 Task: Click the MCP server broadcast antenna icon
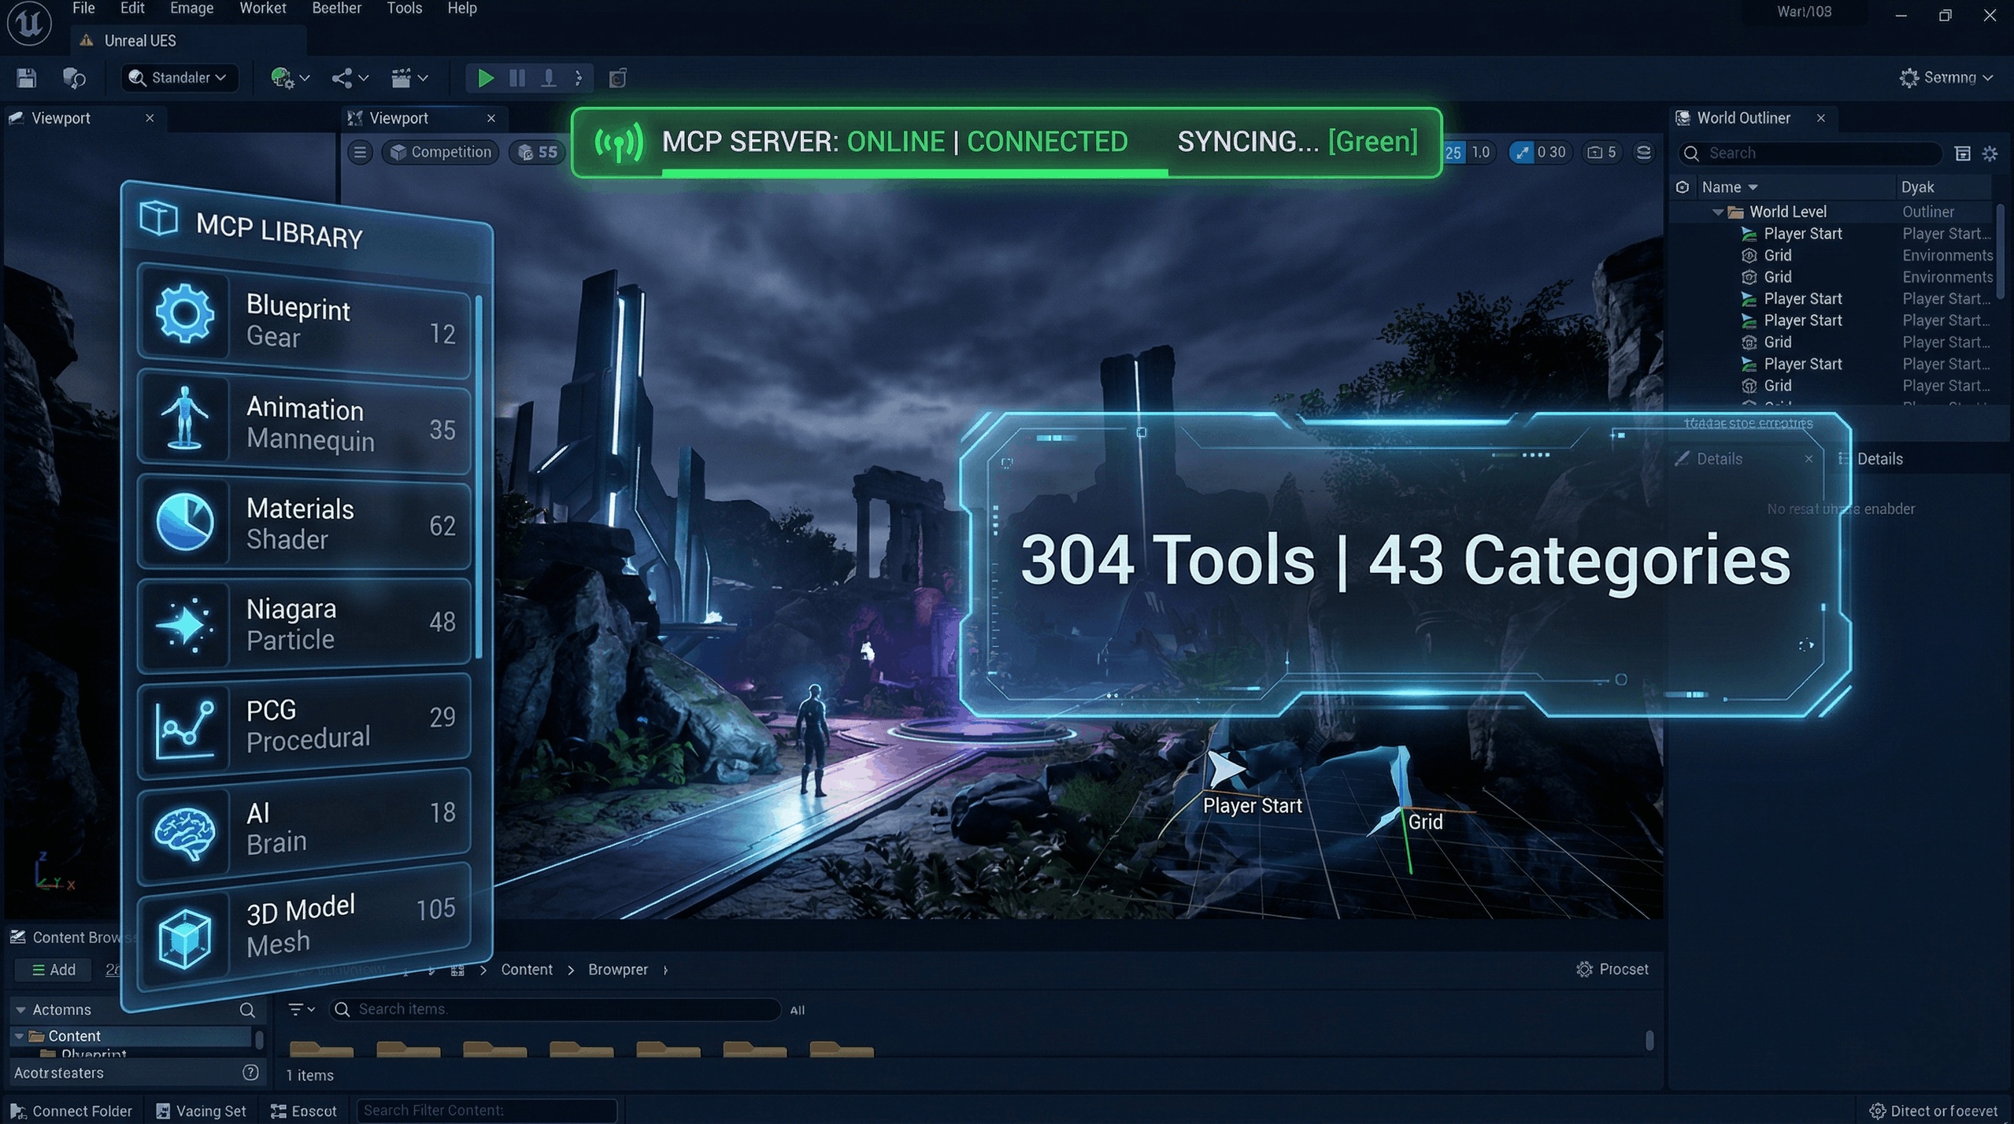tap(619, 142)
